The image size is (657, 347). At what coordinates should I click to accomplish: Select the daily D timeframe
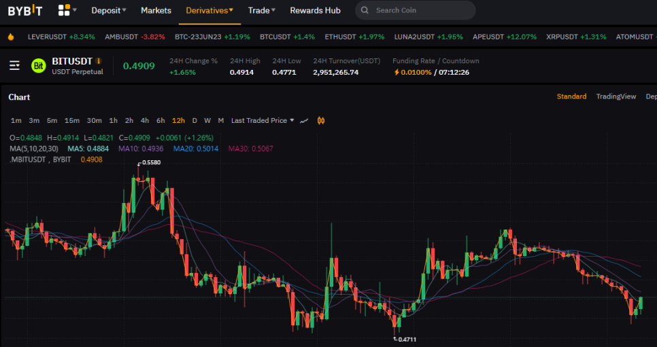point(195,121)
